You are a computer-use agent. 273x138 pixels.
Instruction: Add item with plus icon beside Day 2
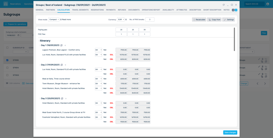[66, 65]
